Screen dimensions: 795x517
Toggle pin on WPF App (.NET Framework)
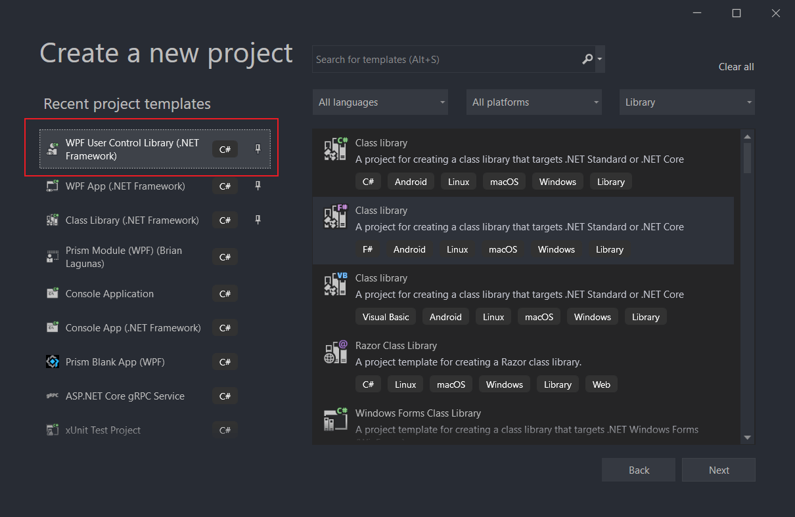pyautogui.click(x=258, y=186)
